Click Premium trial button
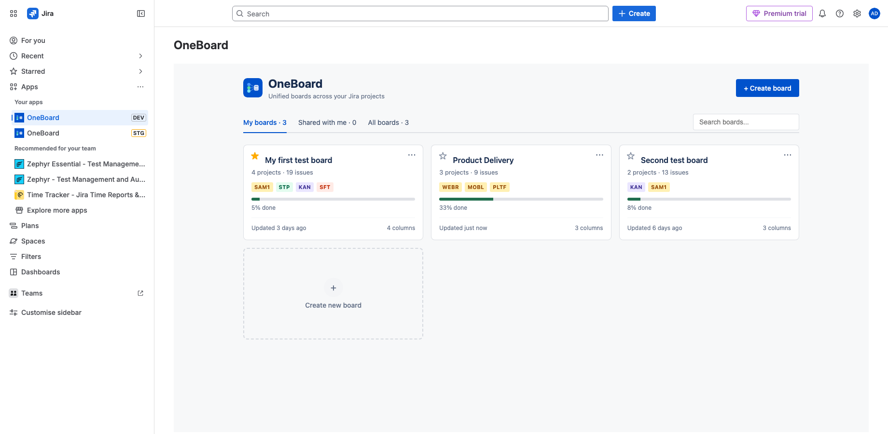This screenshot has height=434, width=888. (779, 14)
